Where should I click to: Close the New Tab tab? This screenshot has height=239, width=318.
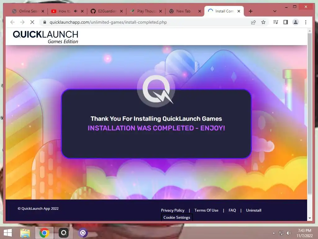point(200,11)
